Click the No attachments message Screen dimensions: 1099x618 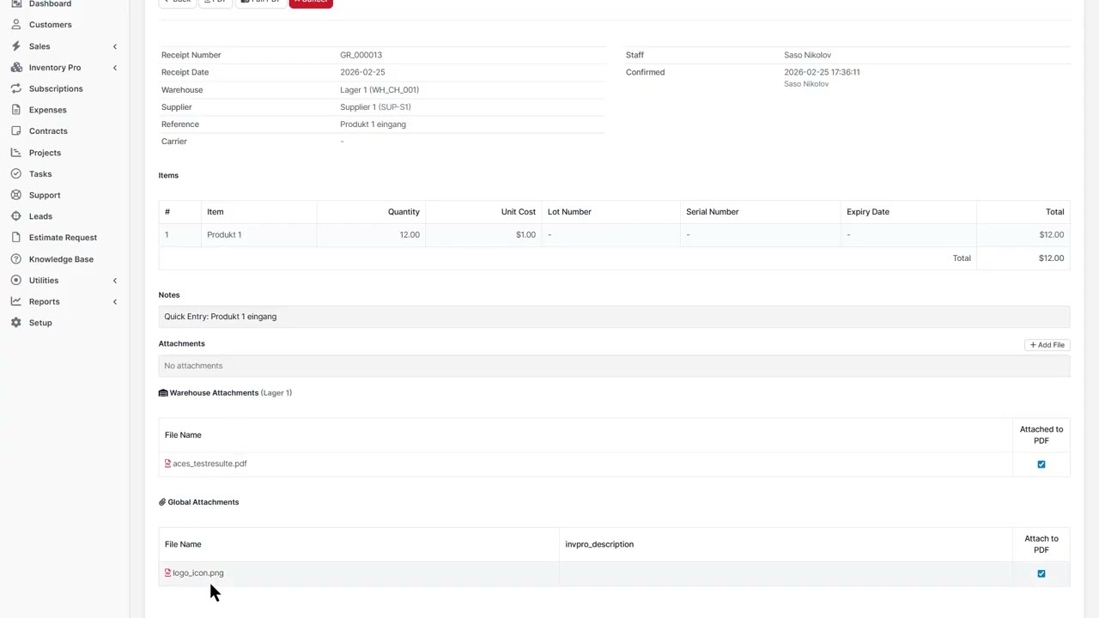[193, 366]
